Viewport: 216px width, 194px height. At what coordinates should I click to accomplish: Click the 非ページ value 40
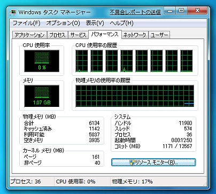pyautogui.click(x=97, y=163)
